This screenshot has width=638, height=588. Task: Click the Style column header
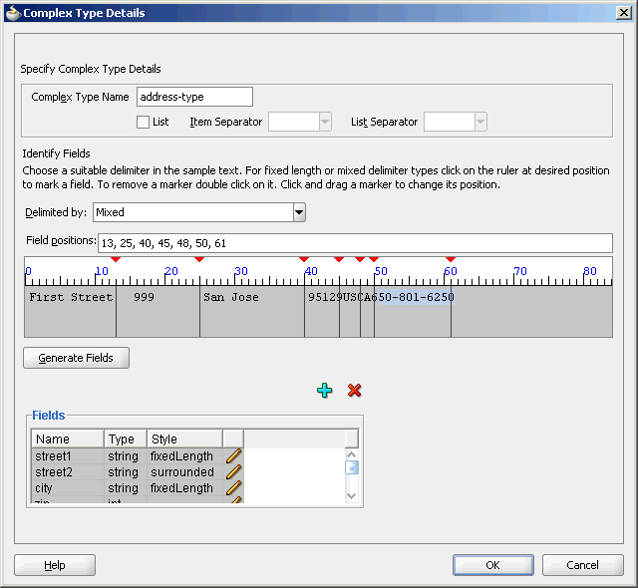pos(184,439)
